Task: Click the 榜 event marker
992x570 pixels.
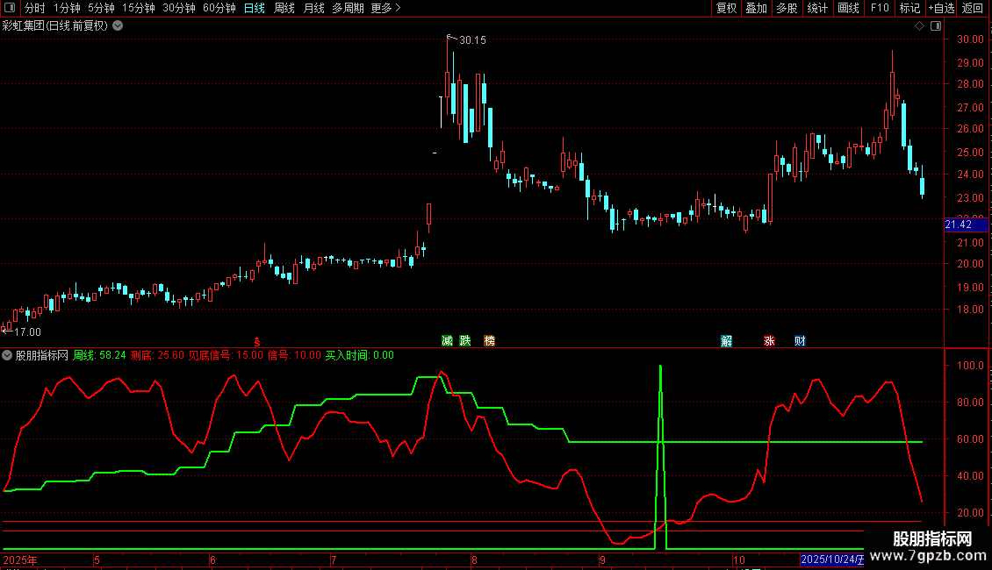Action: [x=489, y=340]
